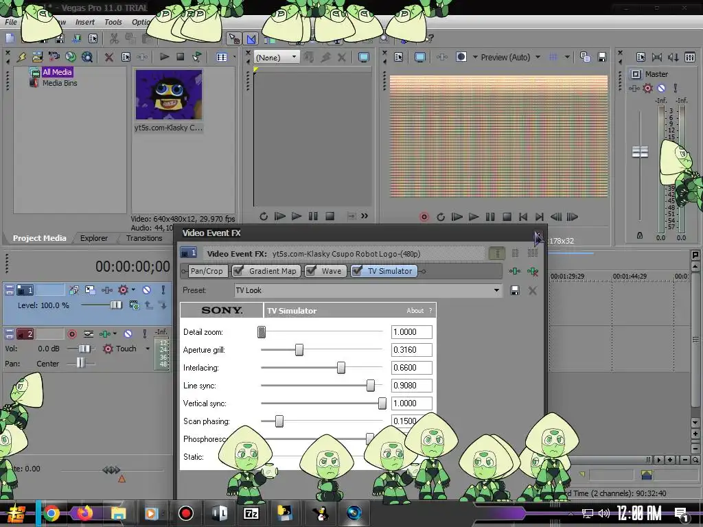Image resolution: width=703 pixels, height=527 pixels.
Task: Open Chrome from the taskbar
Action: tap(51, 513)
